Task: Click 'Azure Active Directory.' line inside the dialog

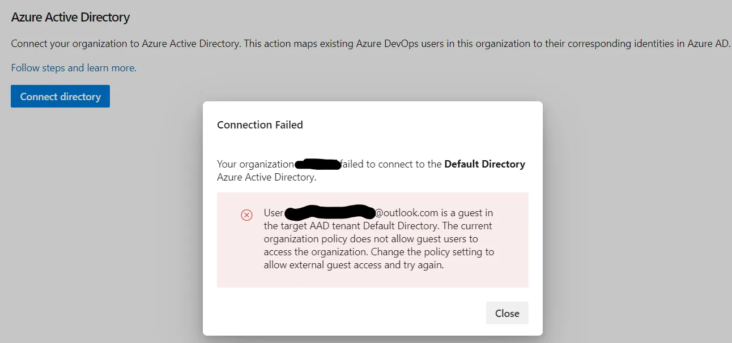Action: tap(266, 177)
